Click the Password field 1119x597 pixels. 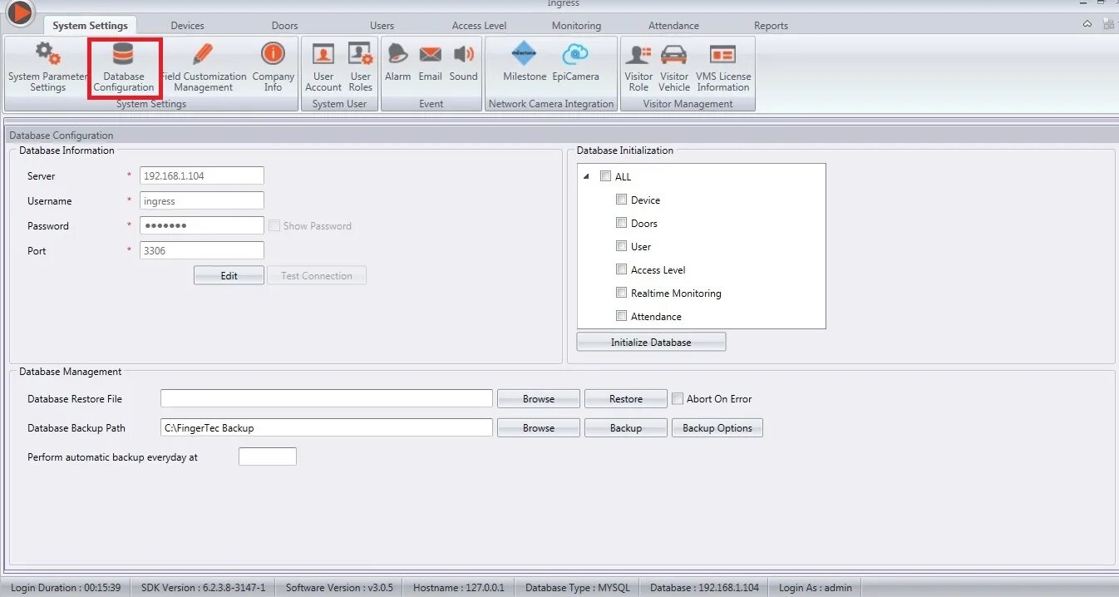(202, 225)
